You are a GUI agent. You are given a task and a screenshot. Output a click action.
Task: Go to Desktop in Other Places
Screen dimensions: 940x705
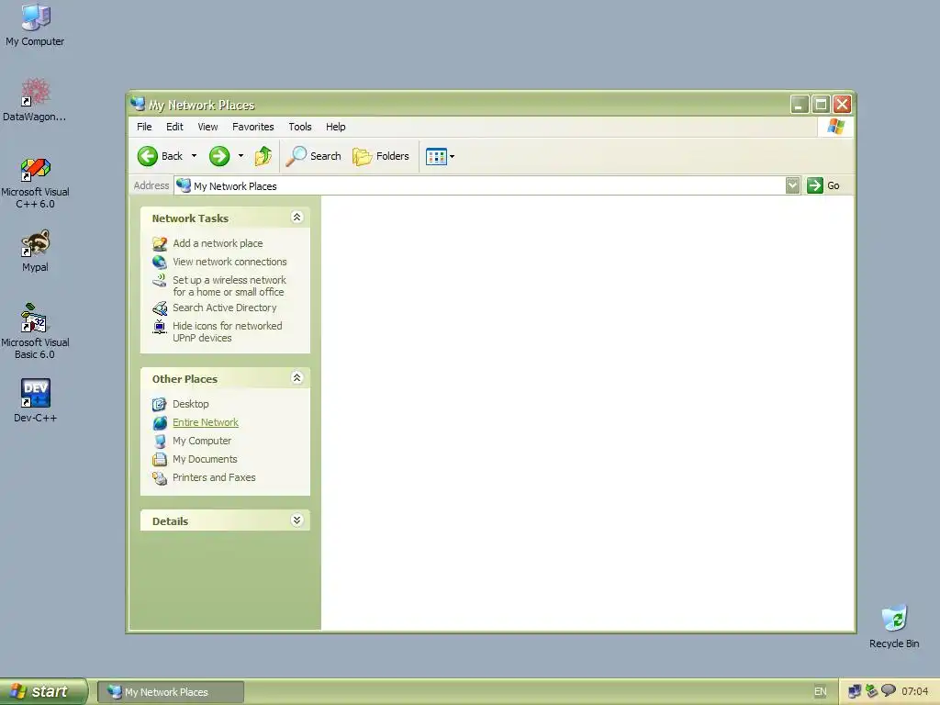(191, 404)
